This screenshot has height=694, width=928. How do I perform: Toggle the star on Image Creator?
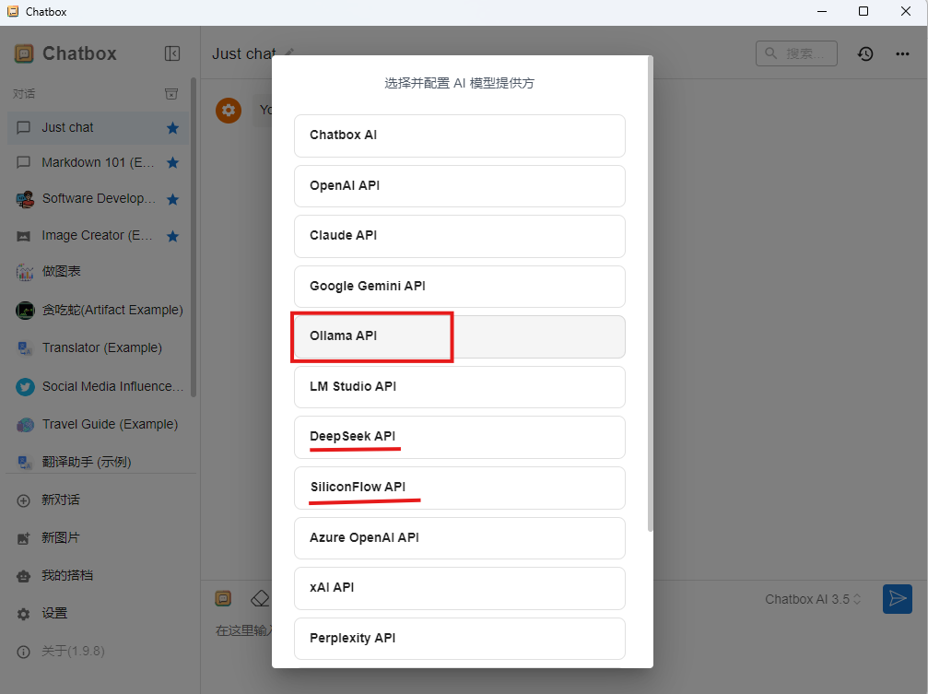click(x=173, y=236)
